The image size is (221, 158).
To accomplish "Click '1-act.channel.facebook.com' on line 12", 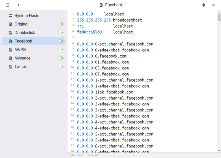I will [x=124, y=80].
